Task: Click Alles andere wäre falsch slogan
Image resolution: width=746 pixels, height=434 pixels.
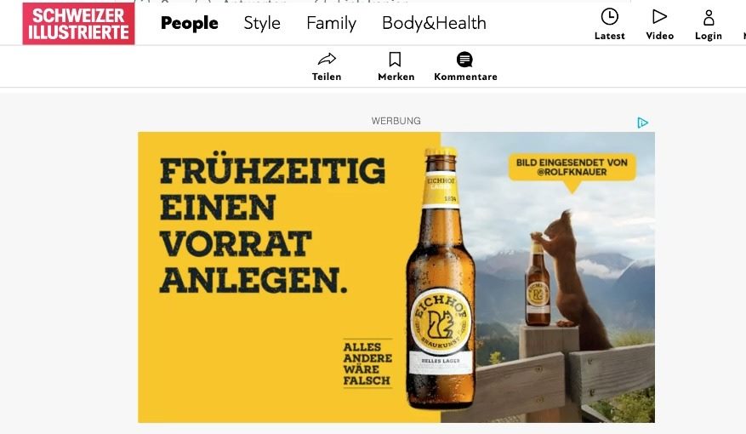Action: (367, 363)
